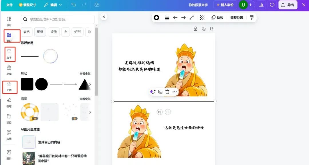Close the elements side panel
The width and height of the screenshot is (309, 165).
(104, 17)
